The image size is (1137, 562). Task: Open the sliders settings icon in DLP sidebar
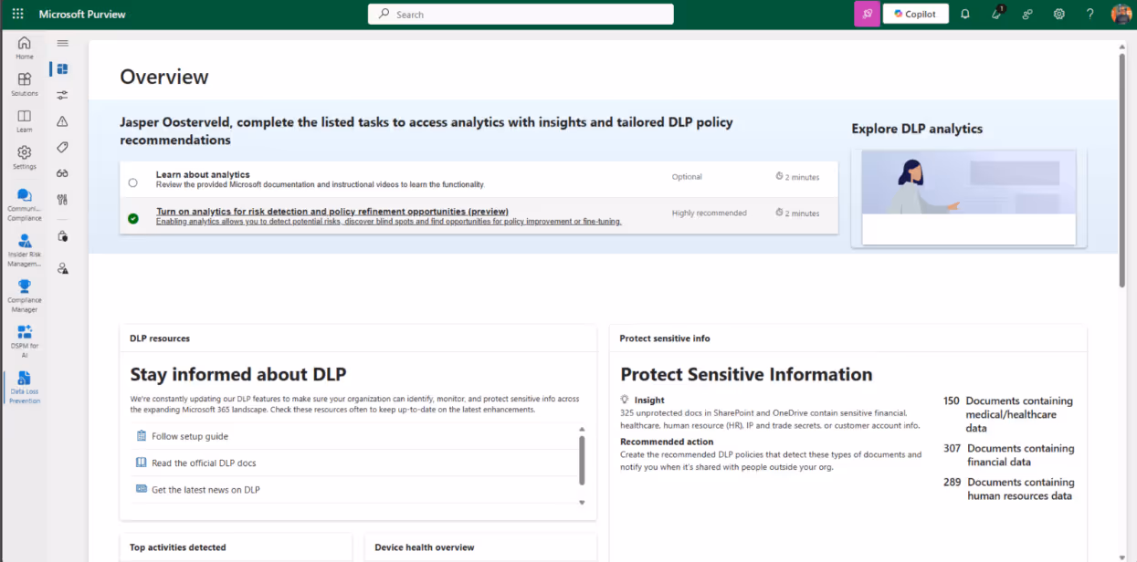(x=62, y=95)
